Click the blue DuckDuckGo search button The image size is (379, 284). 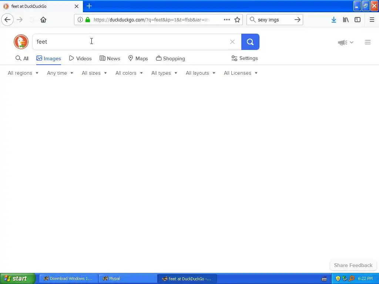tap(250, 42)
